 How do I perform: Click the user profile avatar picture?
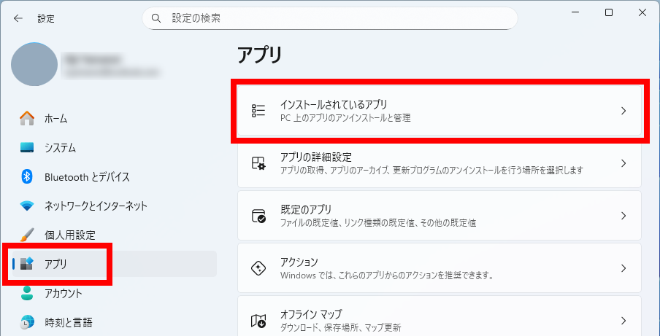point(34,65)
